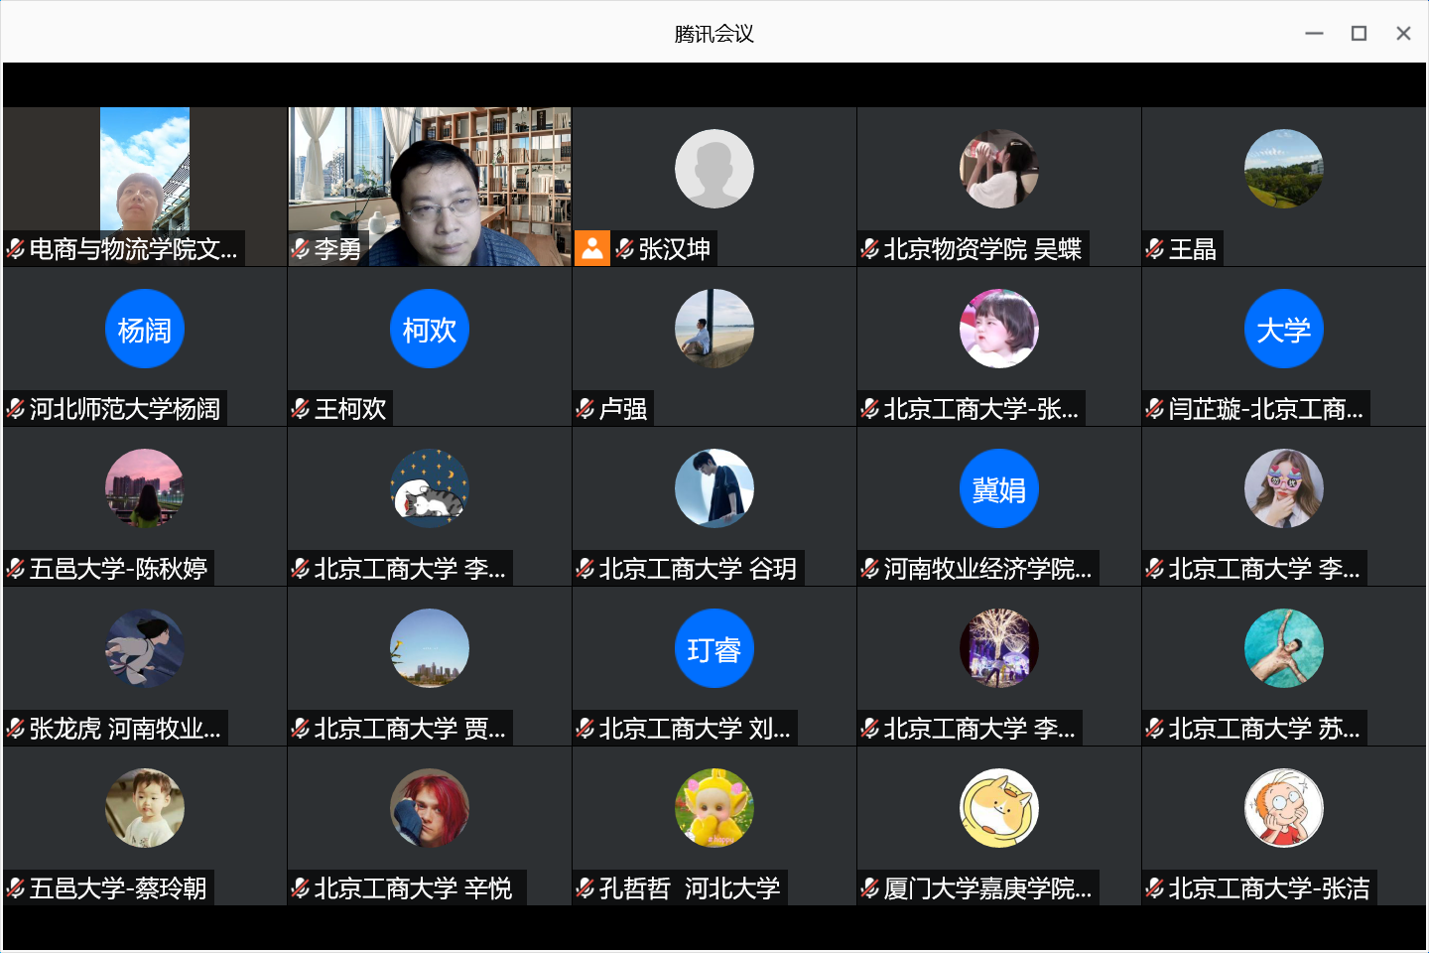Select the yellow Teletubby avatar of 孔哲哲
The image size is (1429, 953).
click(x=714, y=809)
